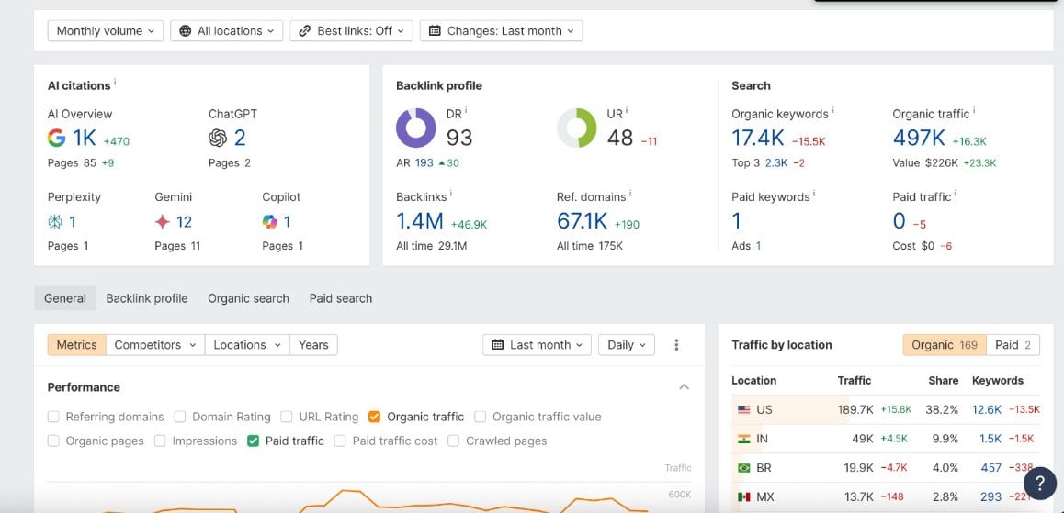Open the Locations dropdown in chart toolbar
1064x513 pixels.
tap(247, 345)
